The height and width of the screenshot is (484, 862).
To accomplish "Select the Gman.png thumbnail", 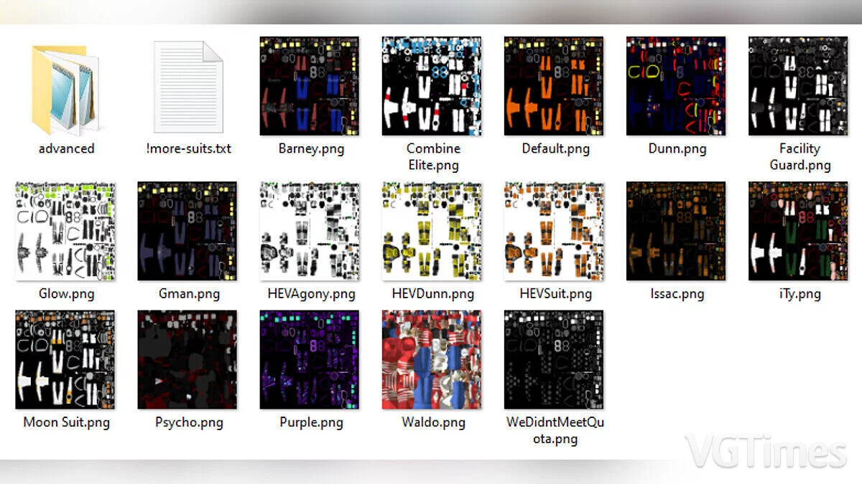I will [187, 231].
